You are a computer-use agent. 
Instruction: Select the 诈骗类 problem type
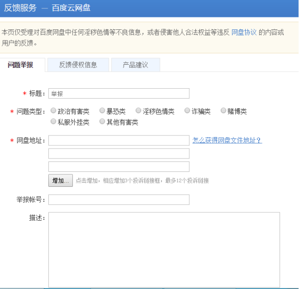187,111
